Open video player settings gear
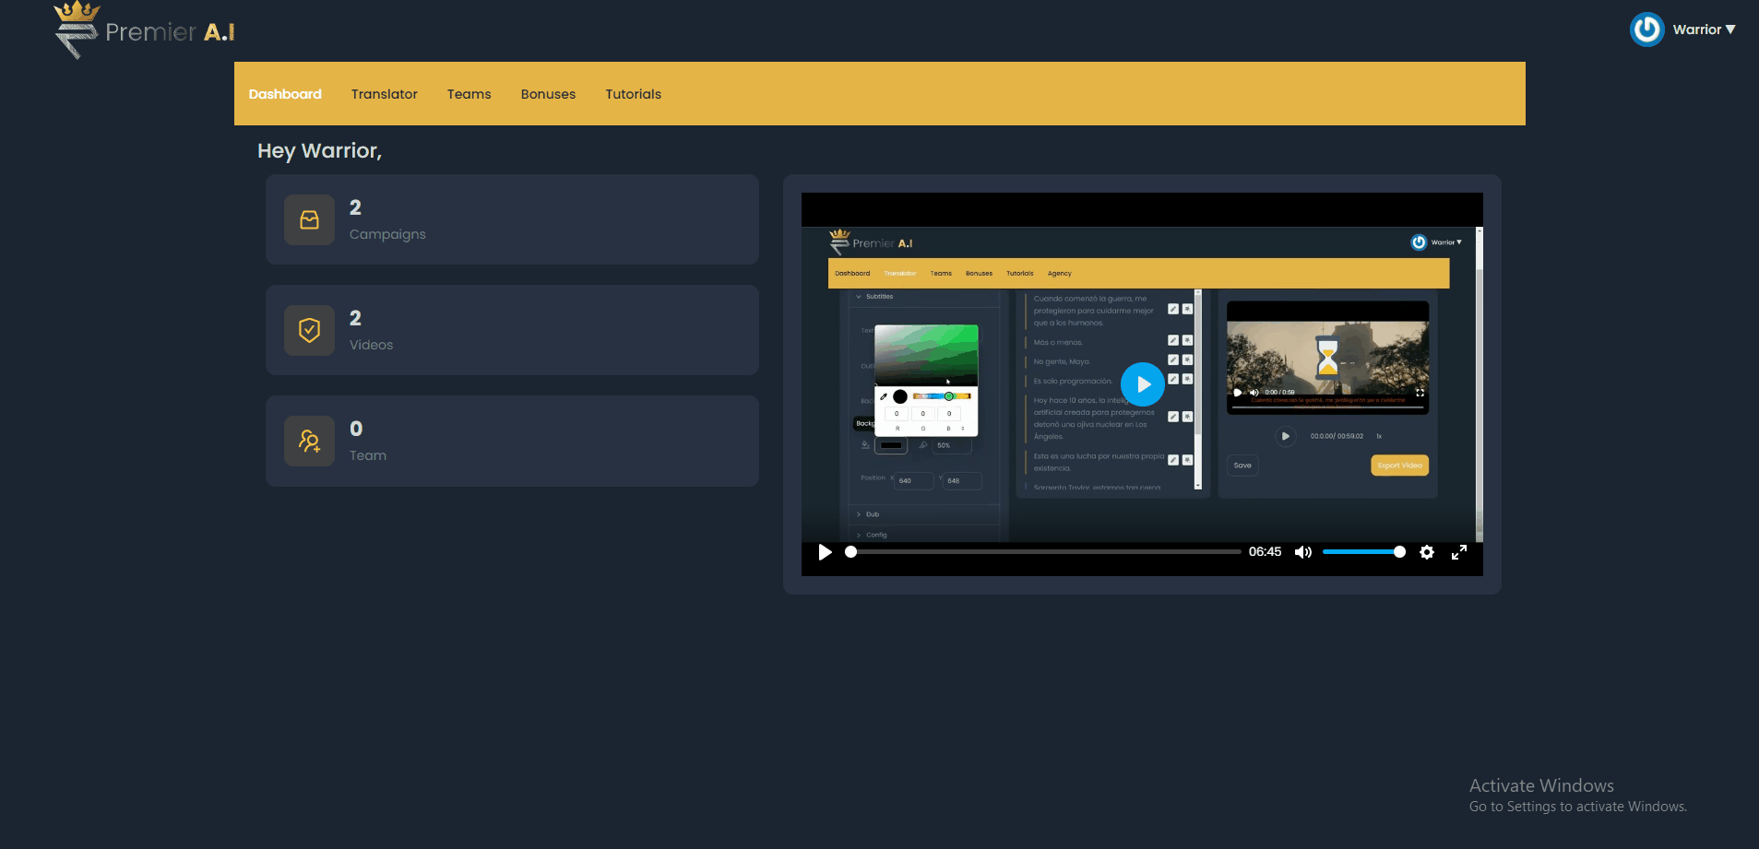 click(1427, 552)
